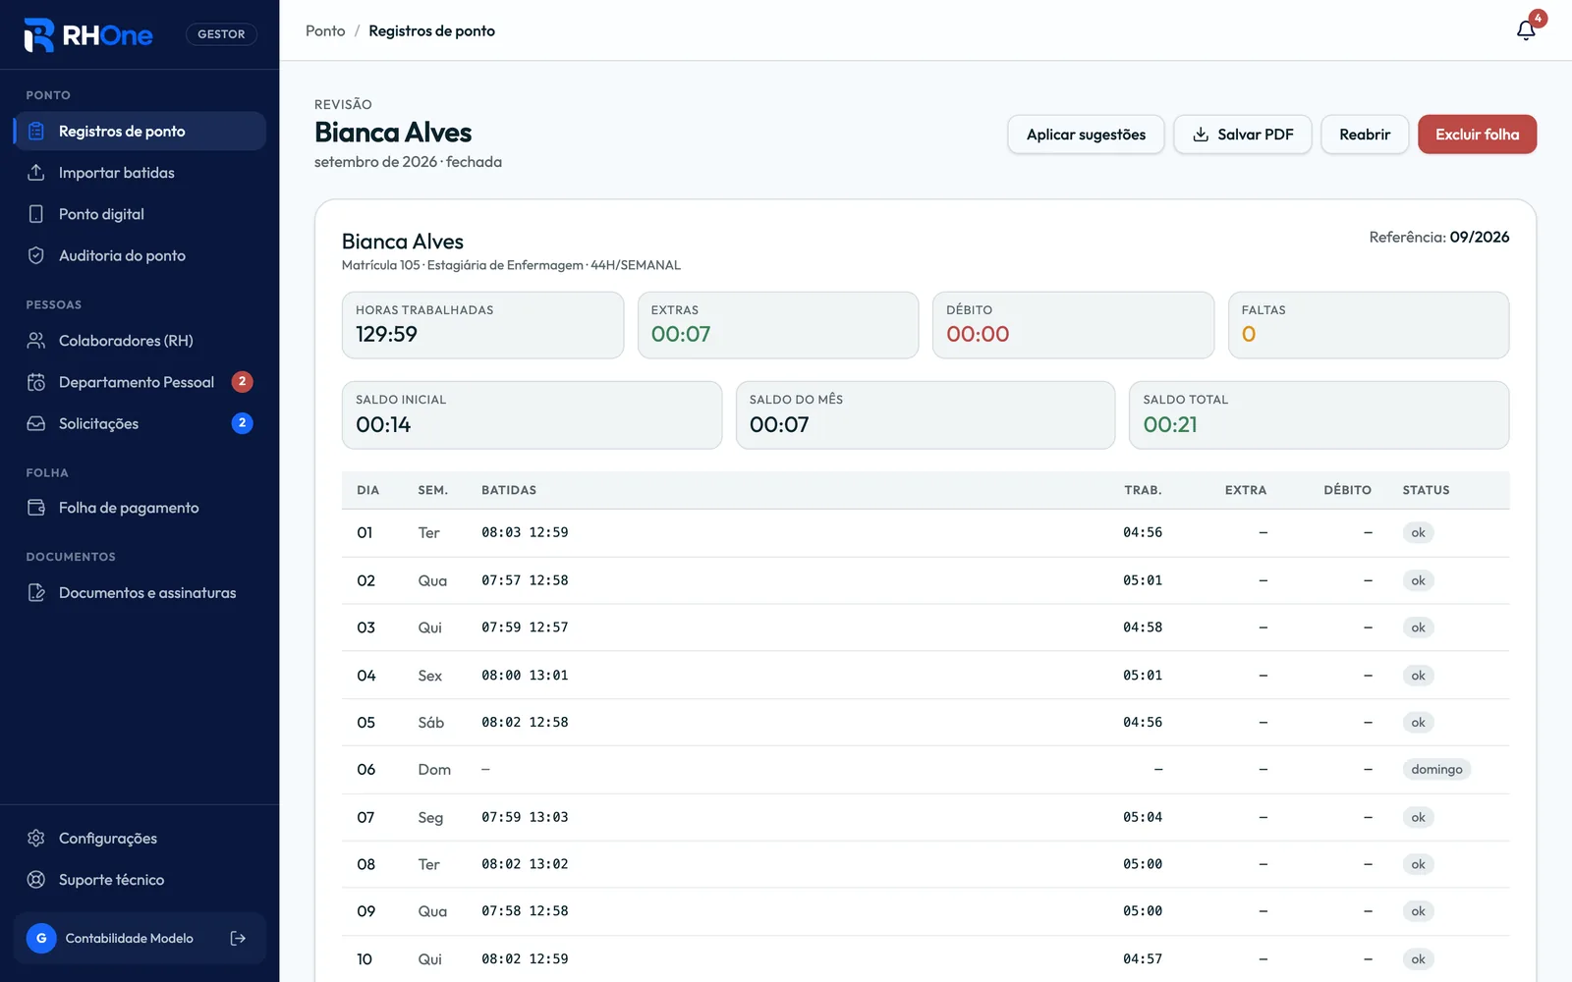Click the Suporte técnico lifebuoy icon

(x=36, y=880)
